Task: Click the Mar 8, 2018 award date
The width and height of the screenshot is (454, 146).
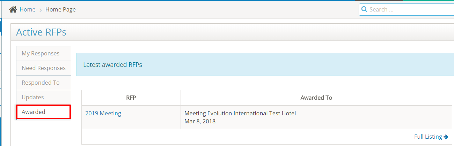Action: coord(200,121)
